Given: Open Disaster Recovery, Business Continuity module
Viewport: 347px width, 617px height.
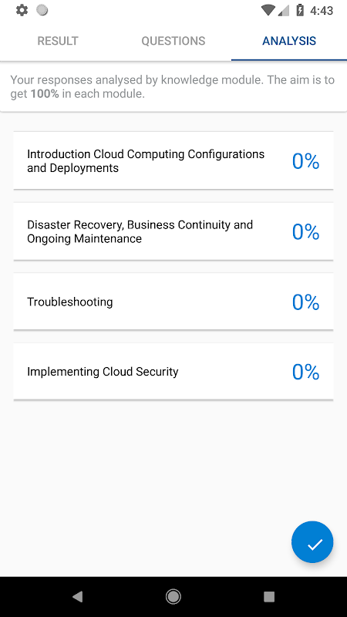Looking at the screenshot, I should coord(173,231).
